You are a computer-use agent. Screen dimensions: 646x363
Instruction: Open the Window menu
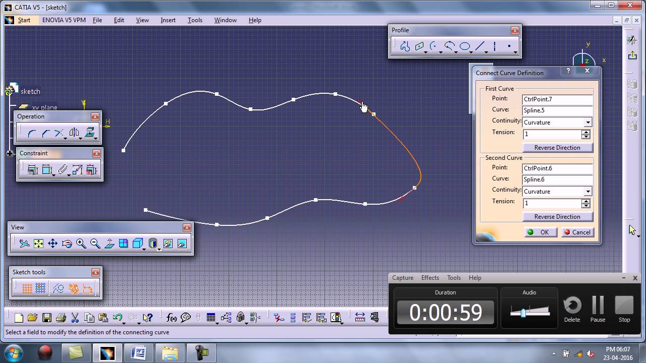click(226, 20)
